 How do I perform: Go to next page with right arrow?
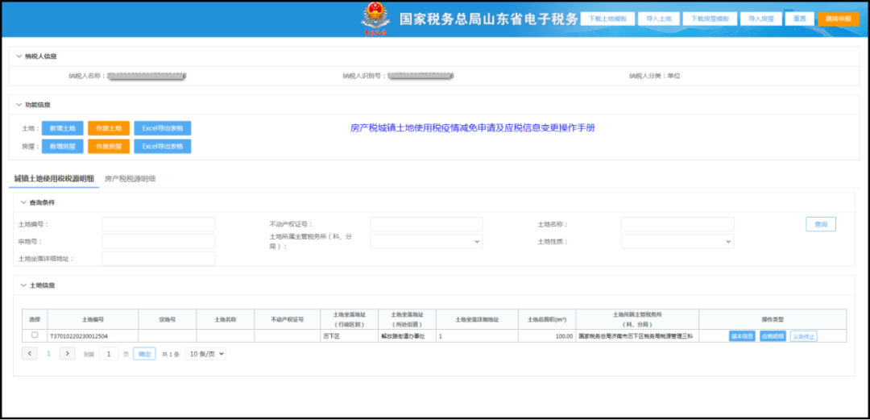68,354
